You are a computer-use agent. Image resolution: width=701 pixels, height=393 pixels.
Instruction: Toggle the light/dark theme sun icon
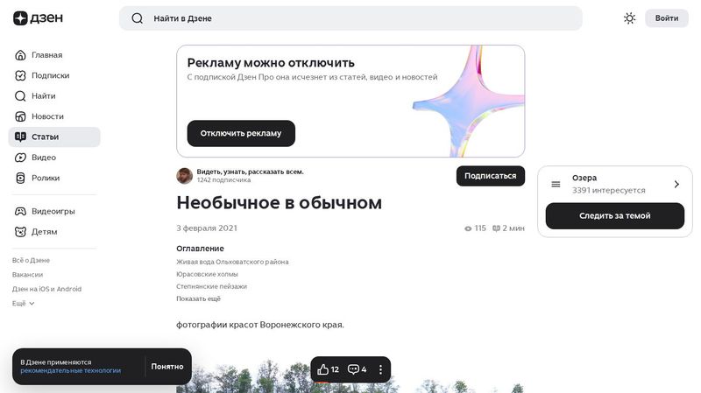pos(629,18)
